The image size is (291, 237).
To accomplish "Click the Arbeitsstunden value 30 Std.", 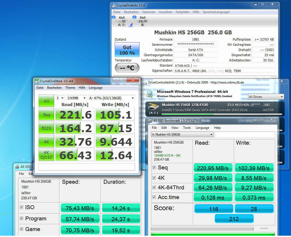I will coord(263,60).
